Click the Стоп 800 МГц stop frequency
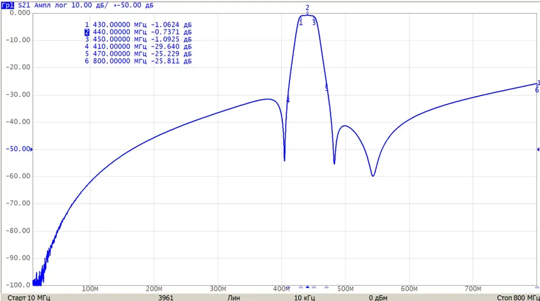540x301 pixels. point(518,298)
